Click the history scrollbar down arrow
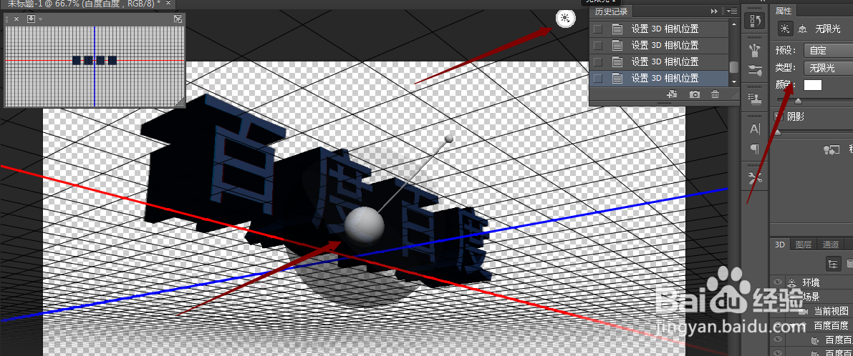The width and height of the screenshot is (853, 356). point(734,82)
